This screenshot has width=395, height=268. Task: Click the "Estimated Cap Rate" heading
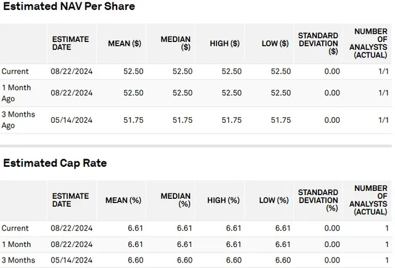click(55, 163)
